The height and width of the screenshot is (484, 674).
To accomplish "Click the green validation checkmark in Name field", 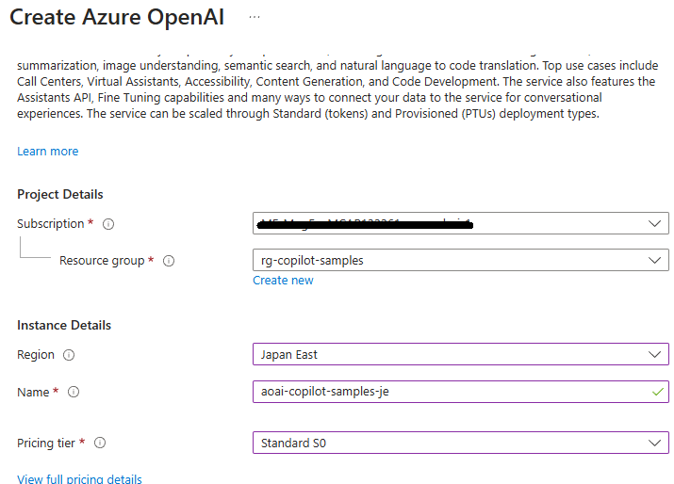I will [x=656, y=392].
